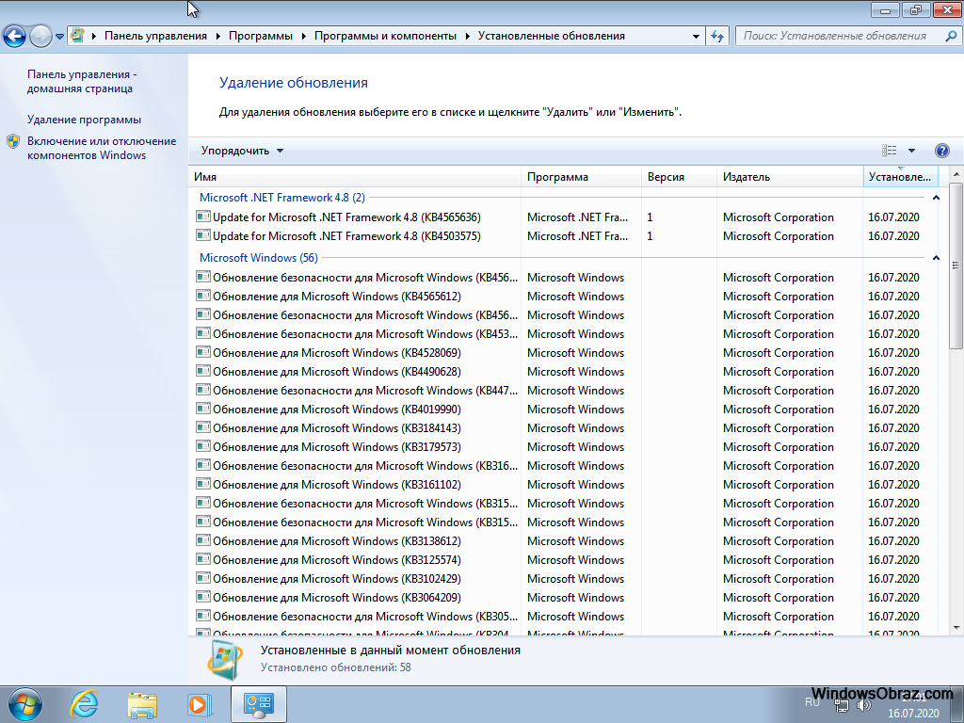Click the Программы breadcrumb in address bar

pyautogui.click(x=260, y=36)
